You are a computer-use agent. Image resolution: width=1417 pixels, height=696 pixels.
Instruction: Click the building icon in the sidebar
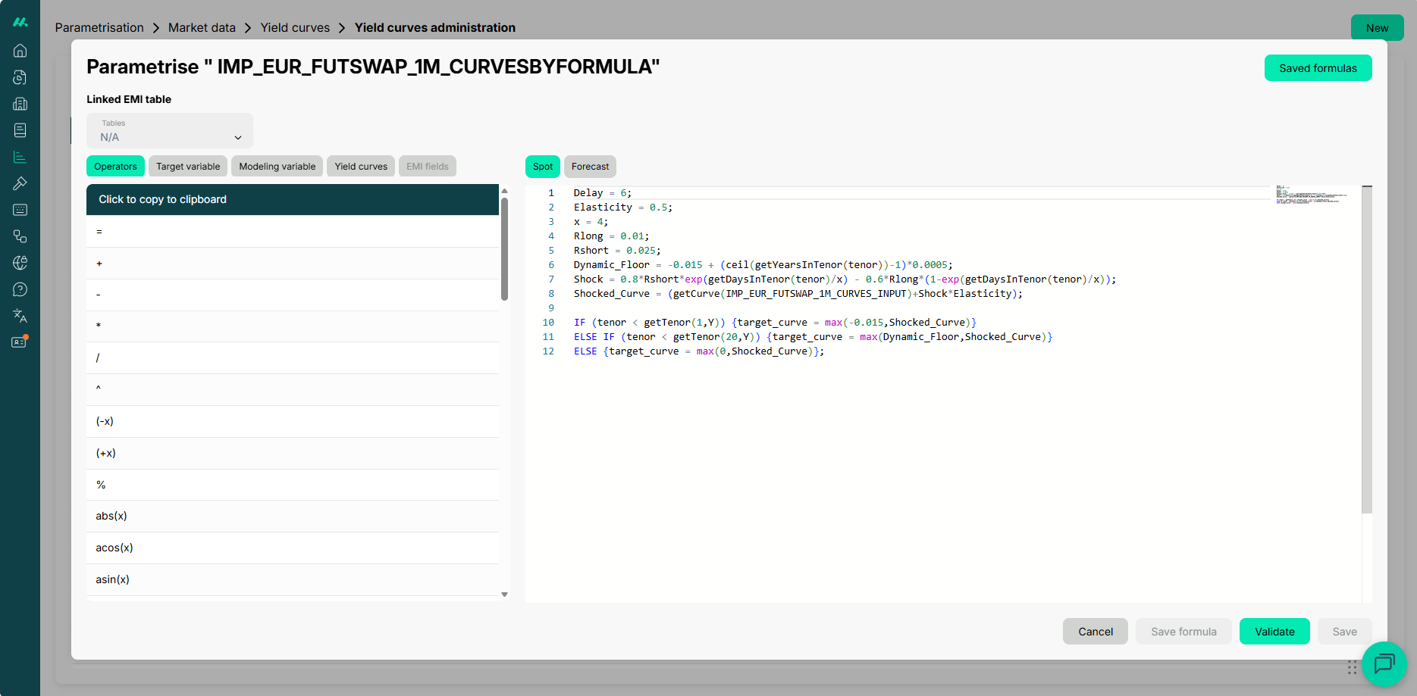20,104
